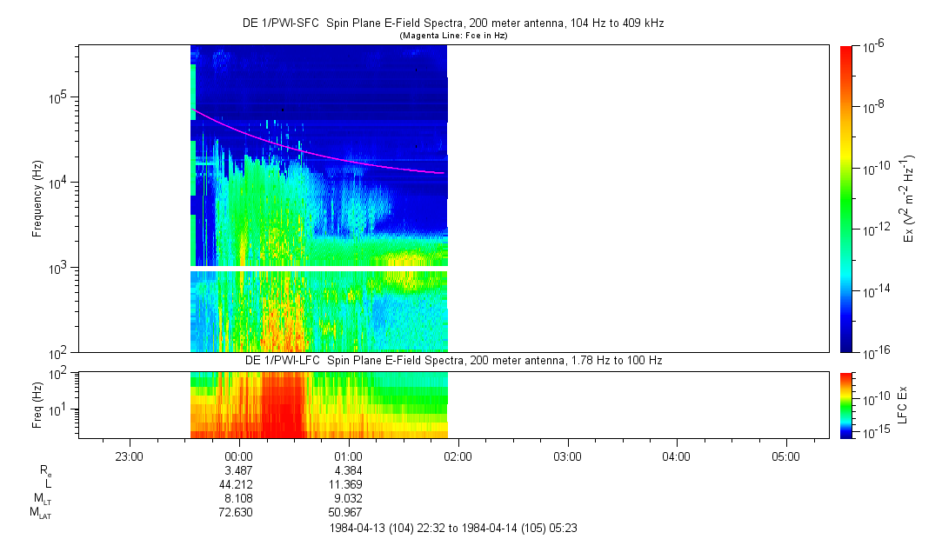
Task: Click the Ex spectrogram colorbar
Action: [x=846, y=199]
